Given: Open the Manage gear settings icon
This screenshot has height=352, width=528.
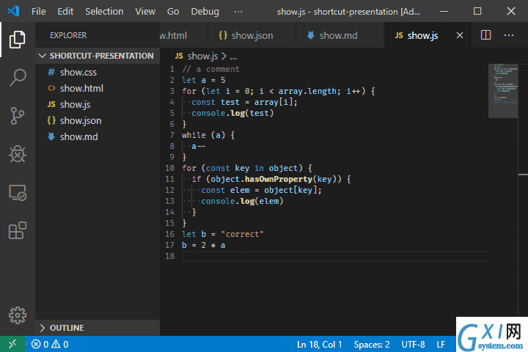Looking at the screenshot, I should (17, 315).
